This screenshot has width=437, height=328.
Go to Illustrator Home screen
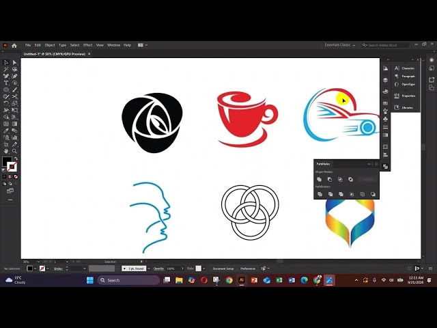click(14, 45)
